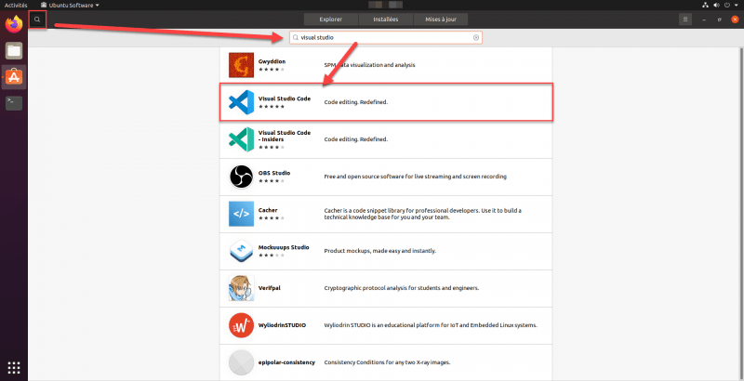Screen dimensions: 744x381
Task: Click Consistency Conditions description text
Action: [387, 362]
